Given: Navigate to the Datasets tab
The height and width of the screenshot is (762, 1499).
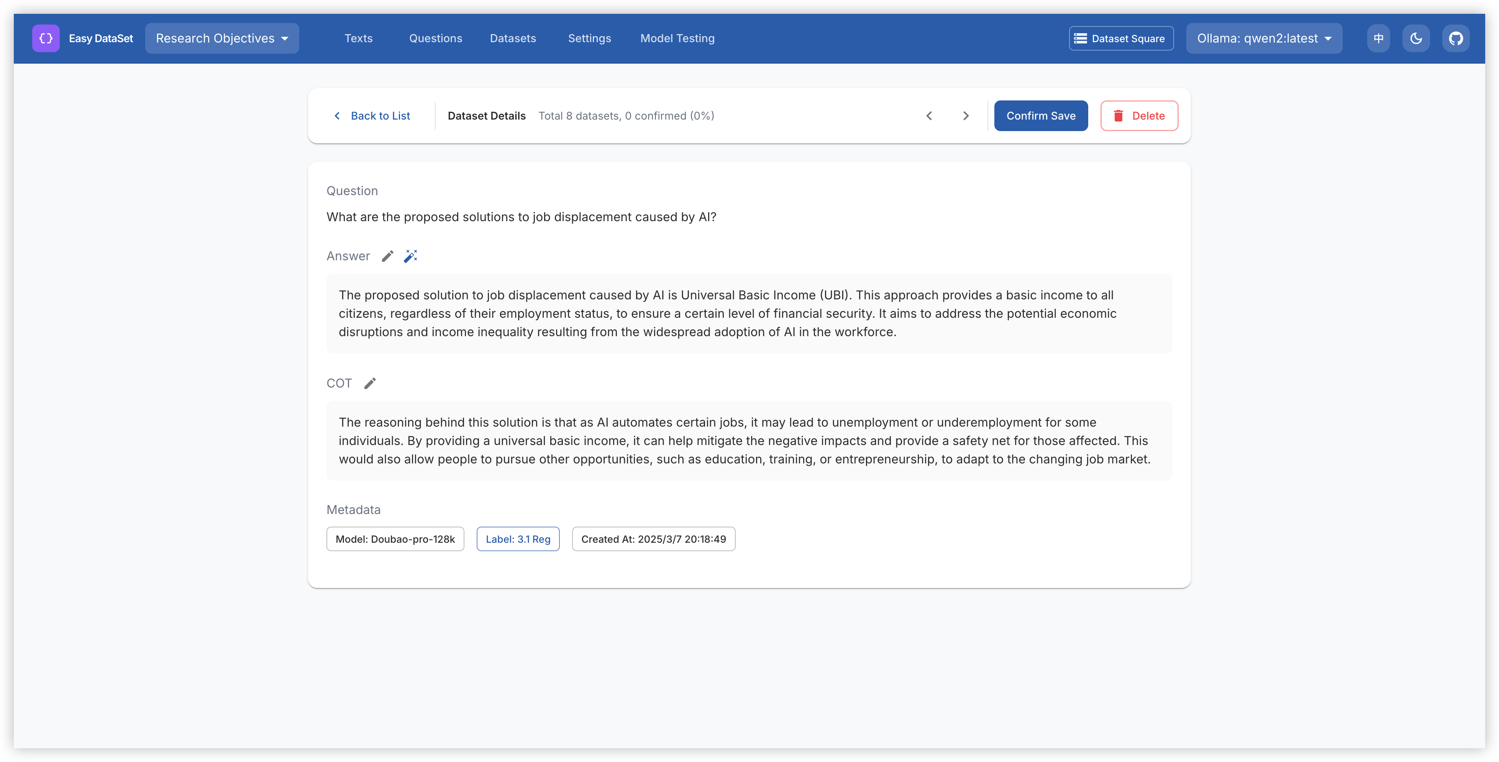Looking at the screenshot, I should (x=513, y=38).
